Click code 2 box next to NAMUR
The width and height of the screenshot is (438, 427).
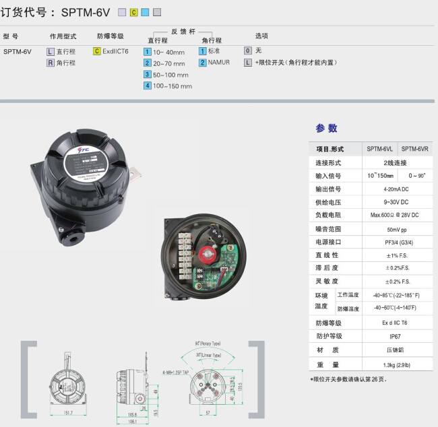pos(203,62)
